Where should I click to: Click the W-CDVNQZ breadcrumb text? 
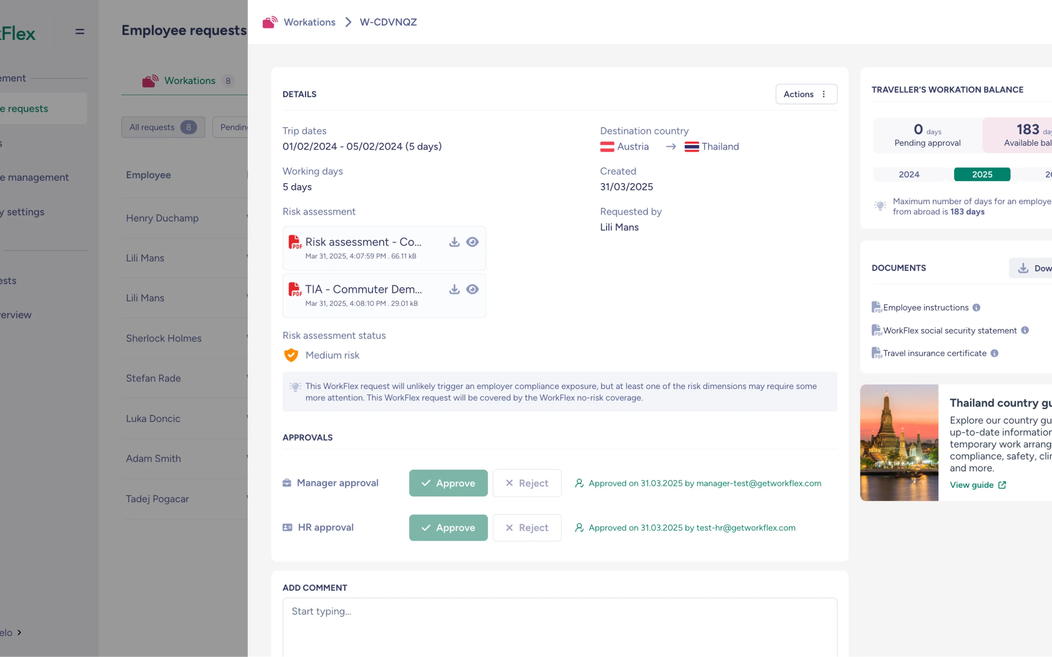tap(388, 22)
